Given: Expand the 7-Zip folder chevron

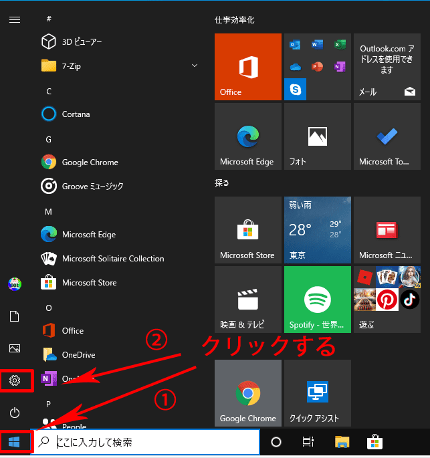Looking at the screenshot, I should point(195,66).
